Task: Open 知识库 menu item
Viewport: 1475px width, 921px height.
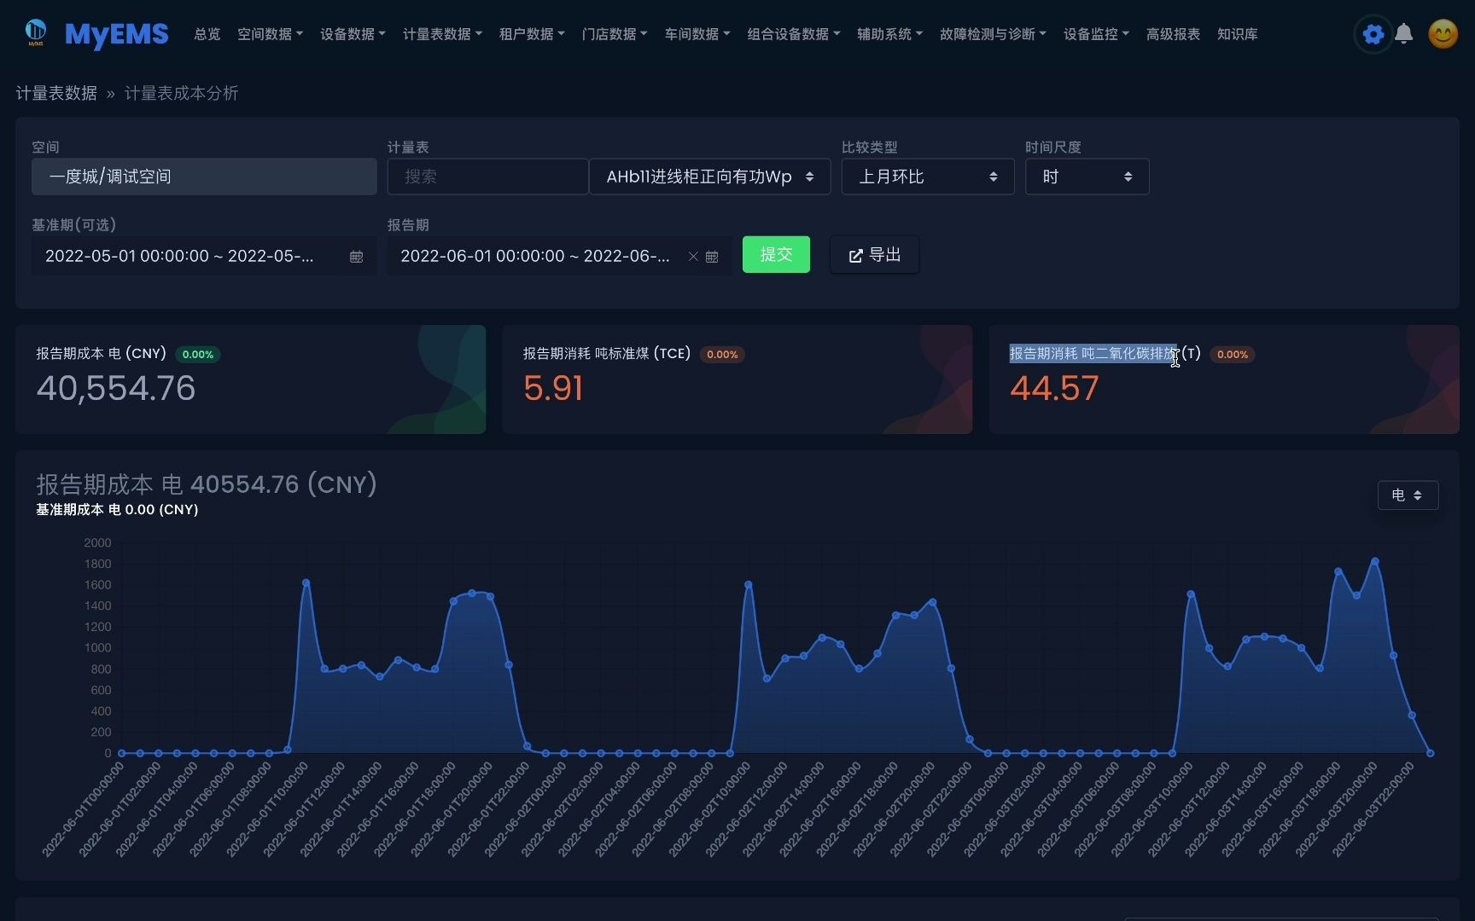Action: click(1237, 34)
